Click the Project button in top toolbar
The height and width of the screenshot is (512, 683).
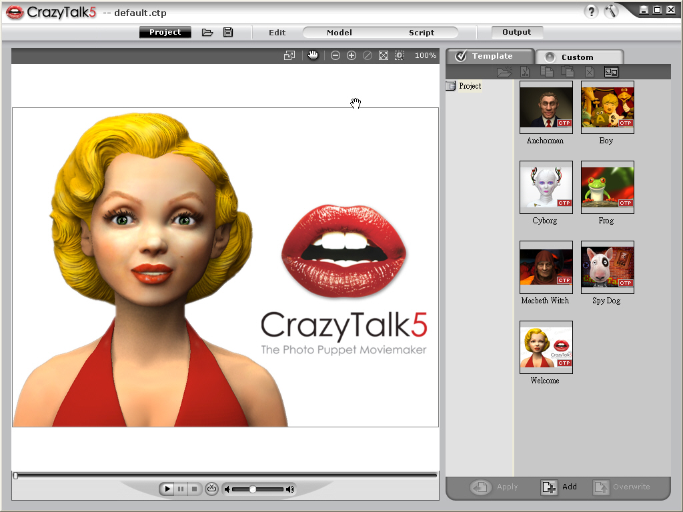[x=165, y=31]
